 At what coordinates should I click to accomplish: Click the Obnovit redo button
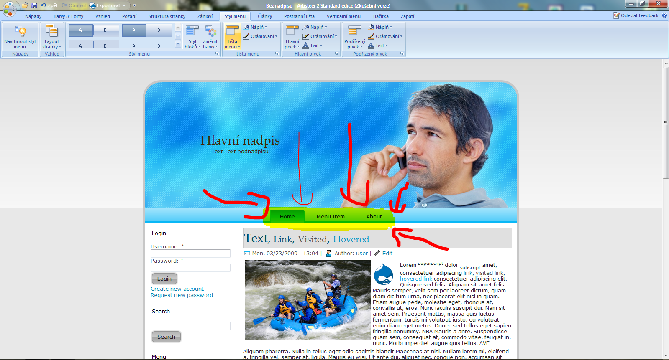[74, 5]
